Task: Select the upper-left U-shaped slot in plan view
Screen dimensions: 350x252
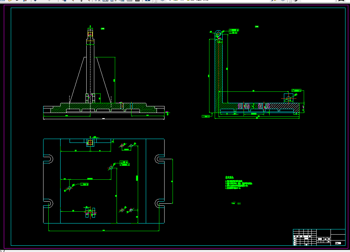Action: (48, 159)
